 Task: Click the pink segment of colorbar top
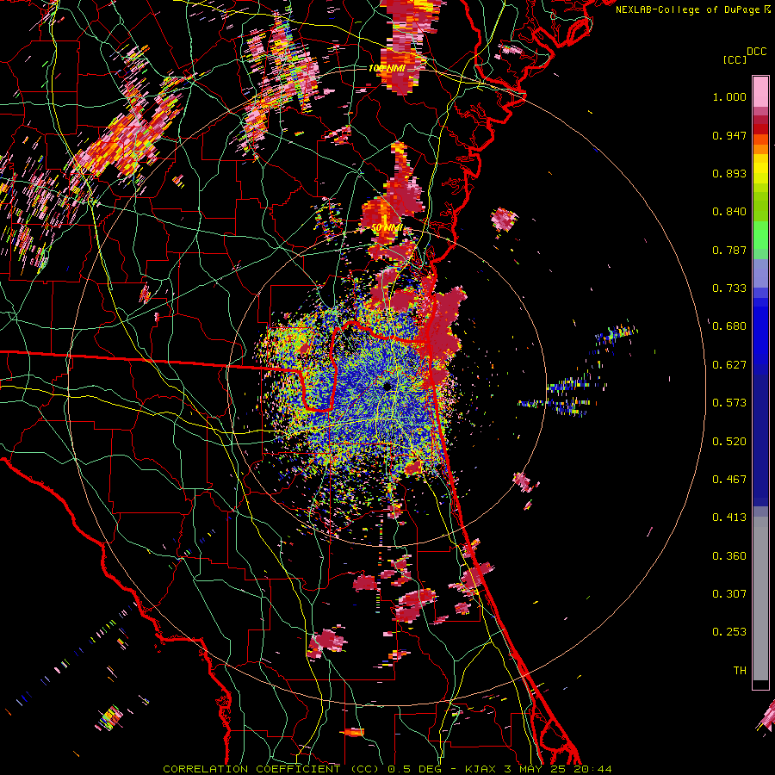pos(760,92)
